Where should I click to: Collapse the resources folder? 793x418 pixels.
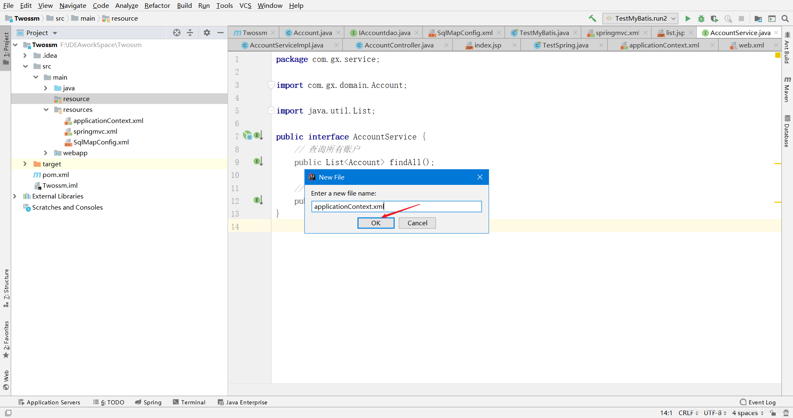46,109
